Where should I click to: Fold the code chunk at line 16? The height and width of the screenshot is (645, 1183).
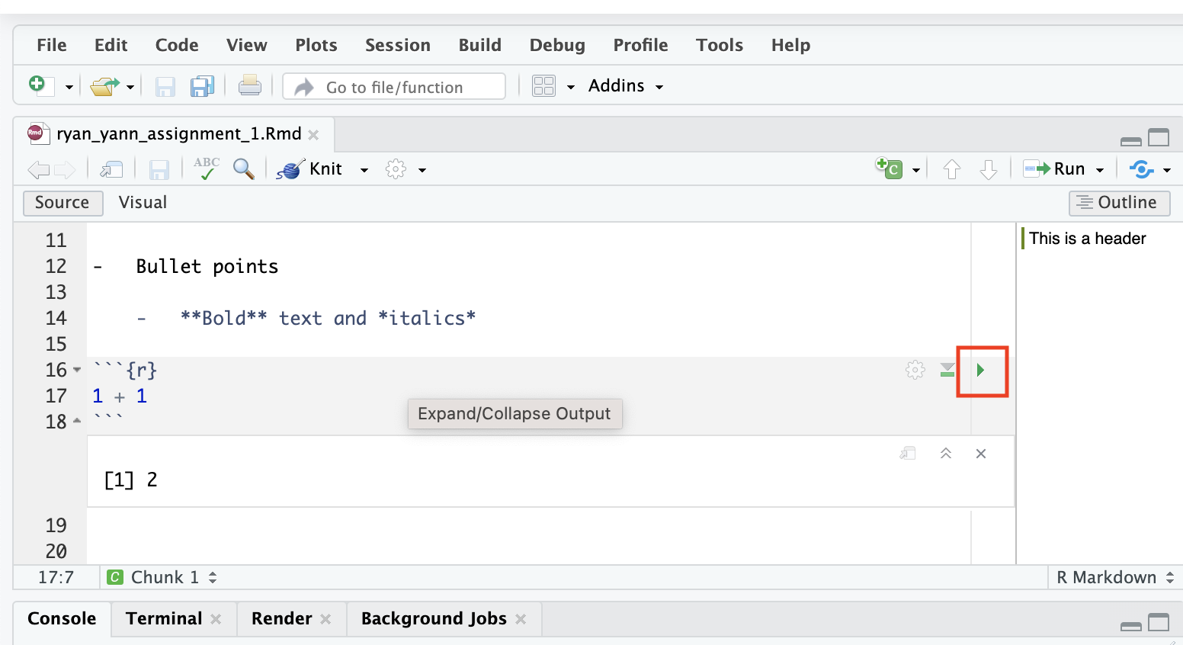[x=77, y=371]
